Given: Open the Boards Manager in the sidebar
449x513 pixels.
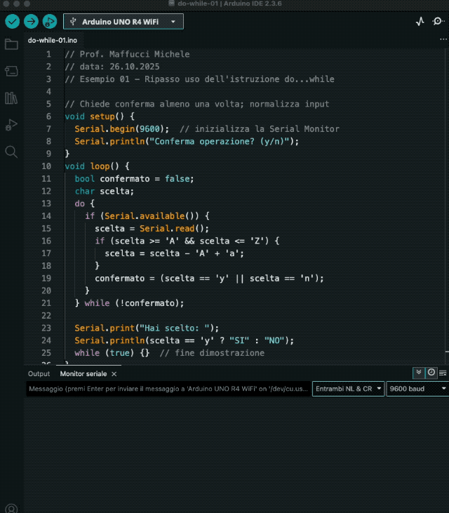Looking at the screenshot, I should (x=11, y=71).
